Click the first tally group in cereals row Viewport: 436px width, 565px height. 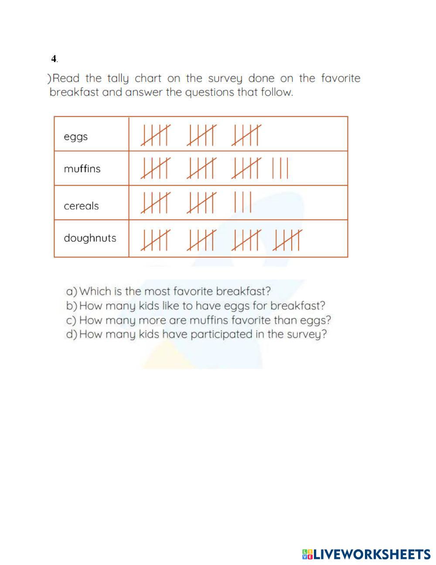point(155,202)
